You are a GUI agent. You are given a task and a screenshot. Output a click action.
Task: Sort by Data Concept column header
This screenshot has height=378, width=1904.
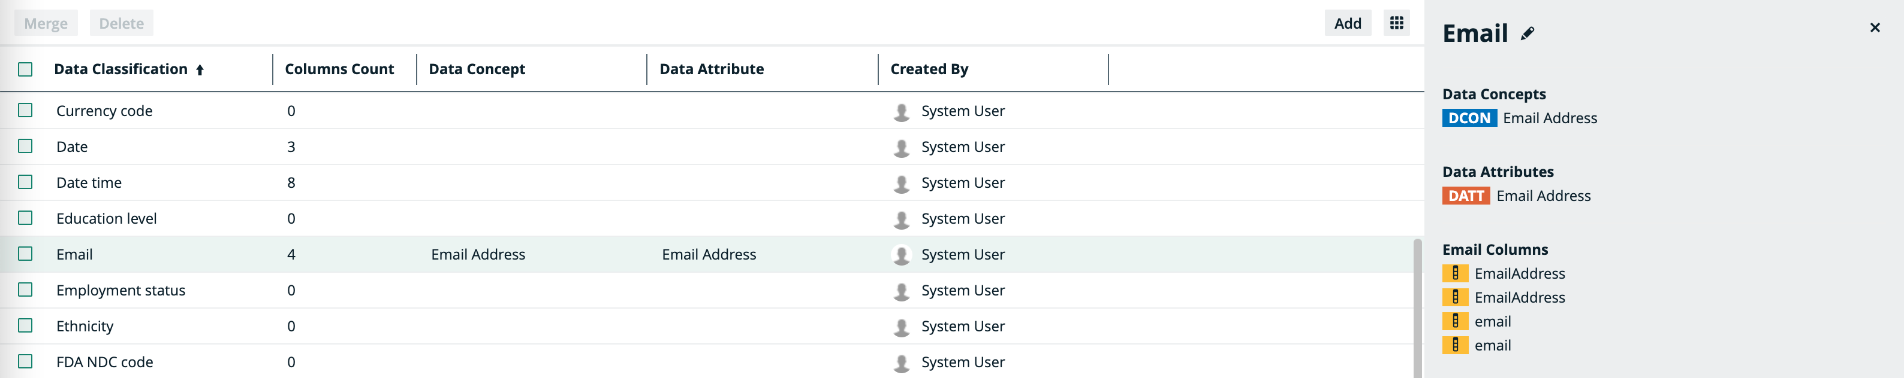(477, 69)
